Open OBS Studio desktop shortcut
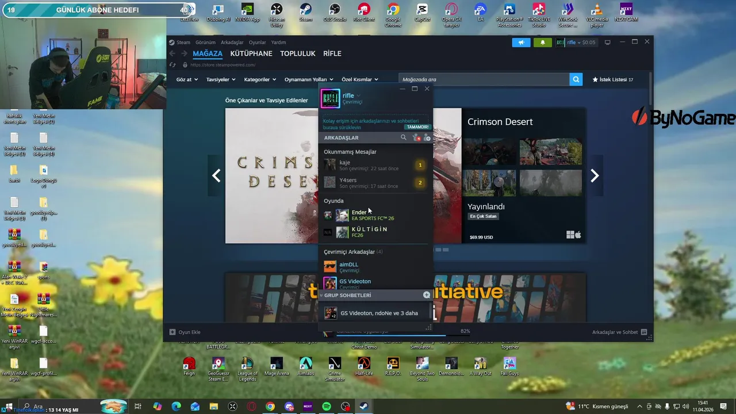 (335, 13)
